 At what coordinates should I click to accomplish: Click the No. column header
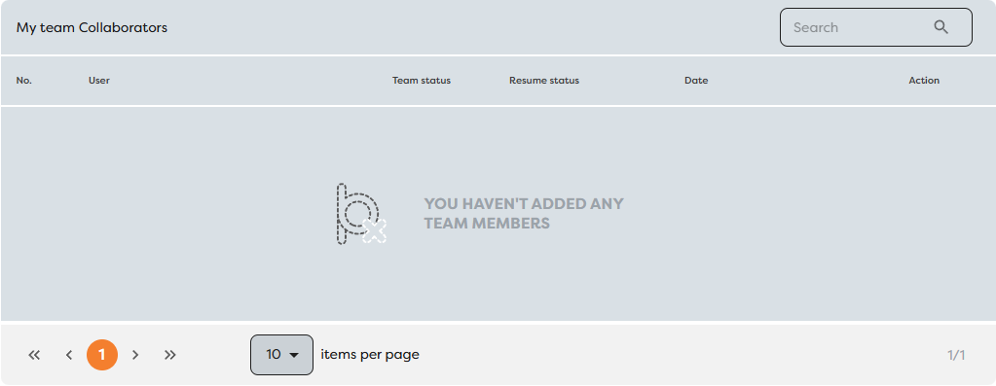[24, 81]
